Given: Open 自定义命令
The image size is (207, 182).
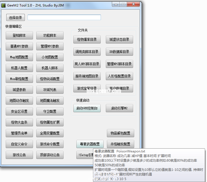Looking at the screenshot, I should pos(19,144).
